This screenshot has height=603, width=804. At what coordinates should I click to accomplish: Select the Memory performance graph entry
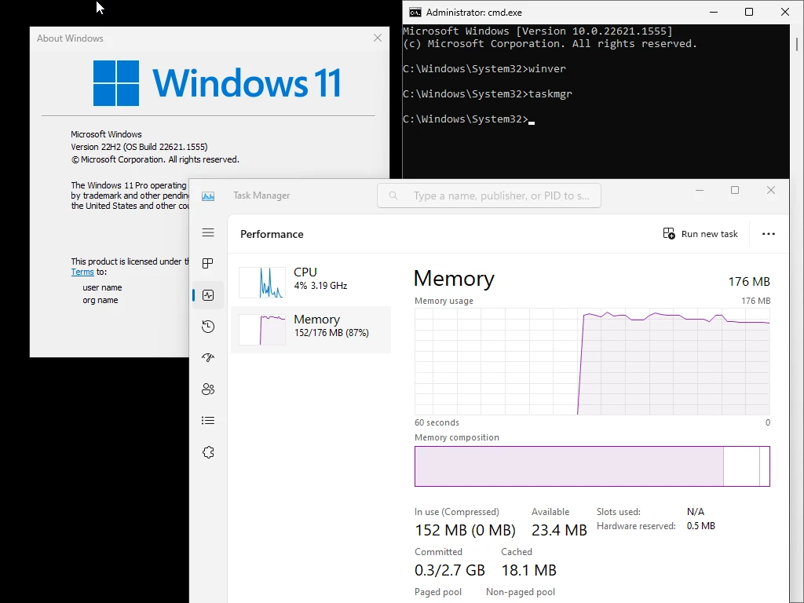click(312, 329)
